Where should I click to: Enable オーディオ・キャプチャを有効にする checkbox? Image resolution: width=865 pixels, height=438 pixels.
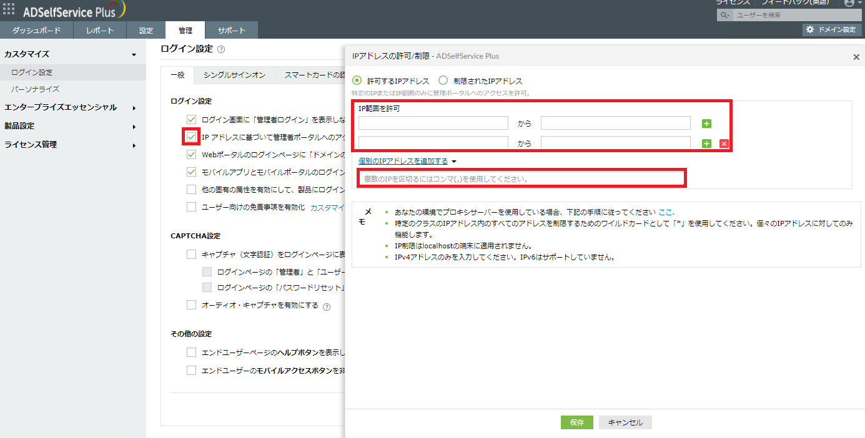pyautogui.click(x=192, y=305)
